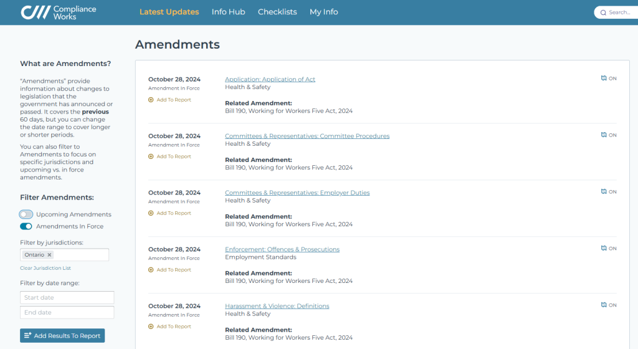
Task: Click the End date field
Action: click(67, 312)
